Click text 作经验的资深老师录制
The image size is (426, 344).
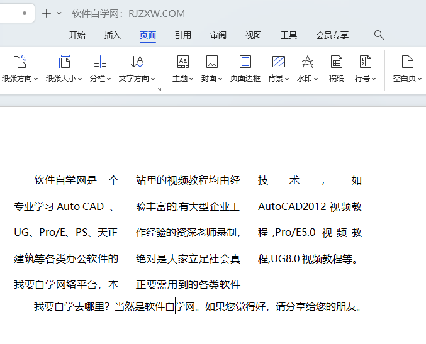[186, 233]
